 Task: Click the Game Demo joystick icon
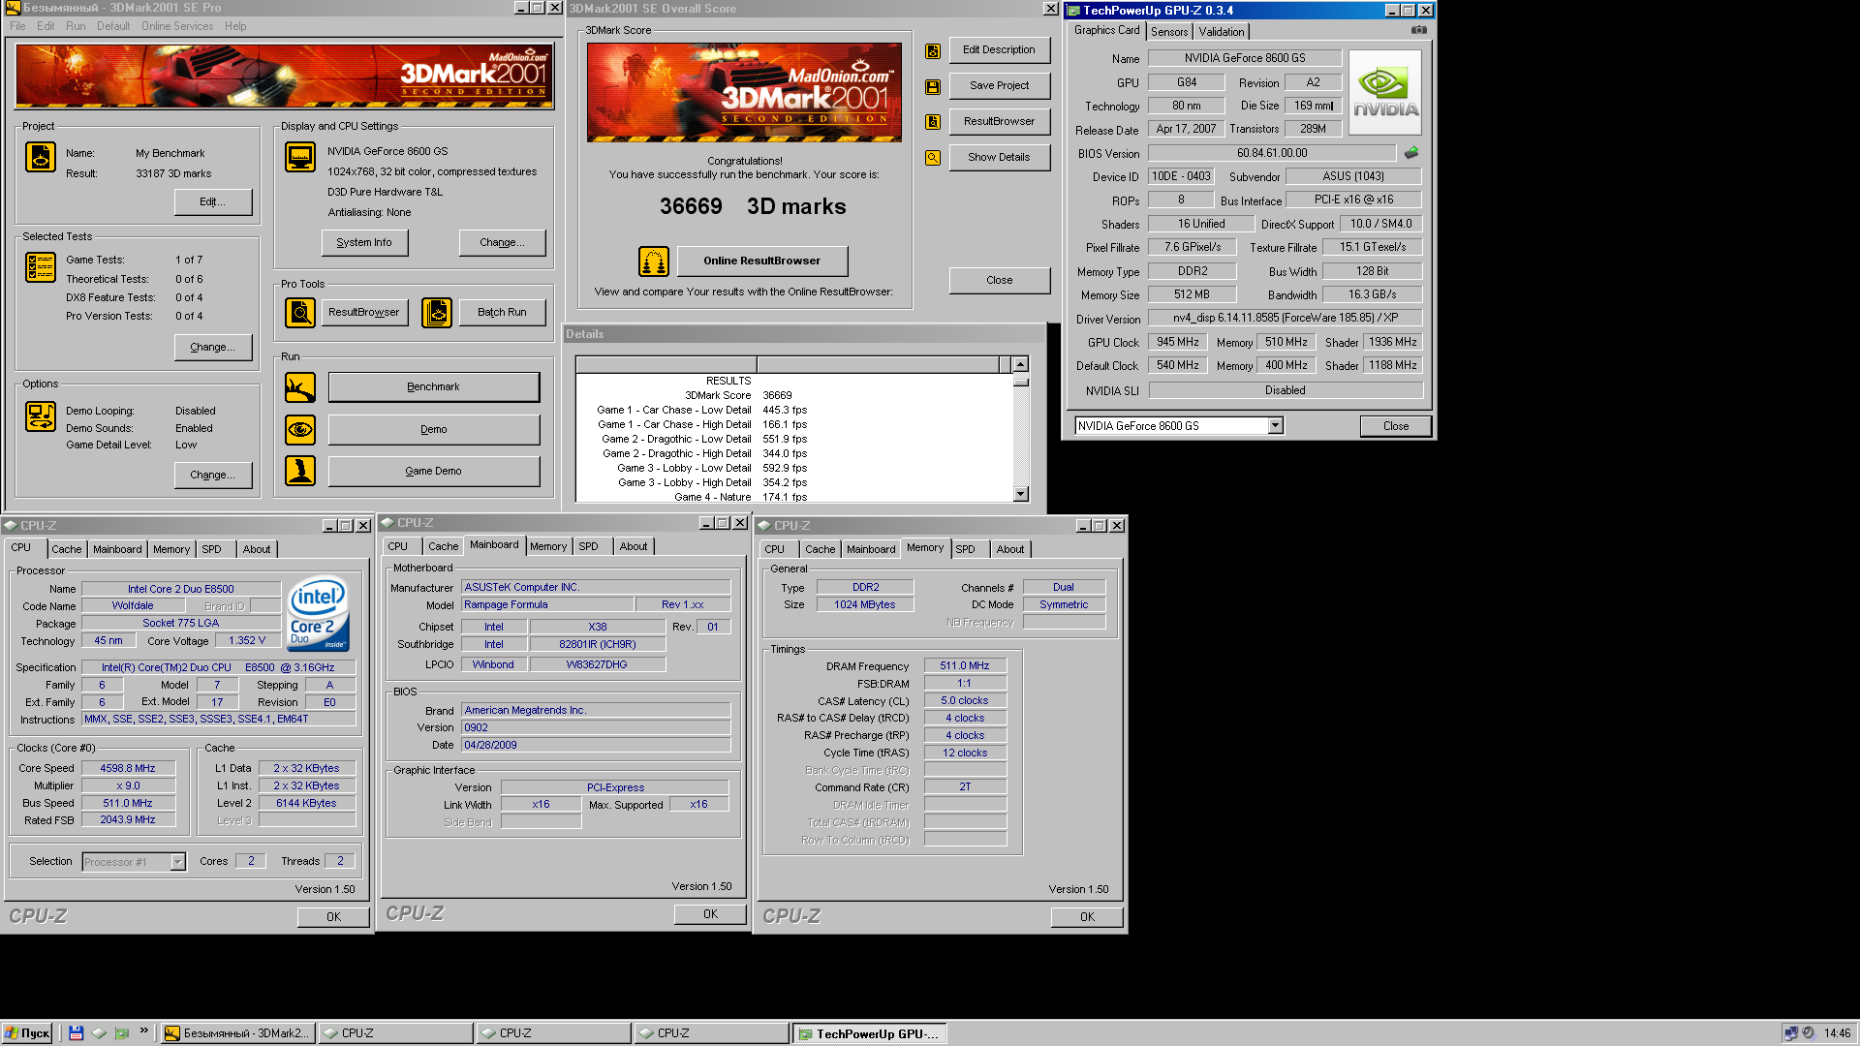300,471
